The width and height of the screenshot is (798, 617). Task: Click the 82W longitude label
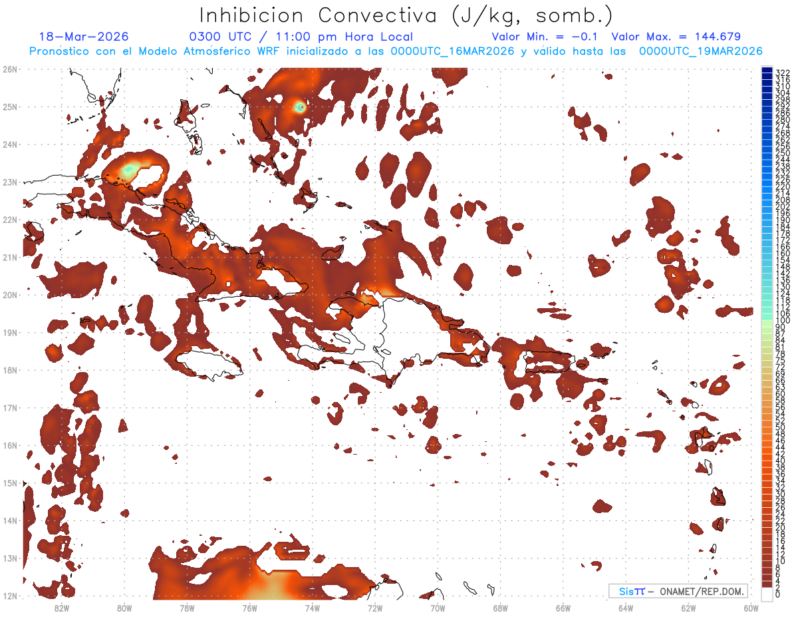coord(61,608)
